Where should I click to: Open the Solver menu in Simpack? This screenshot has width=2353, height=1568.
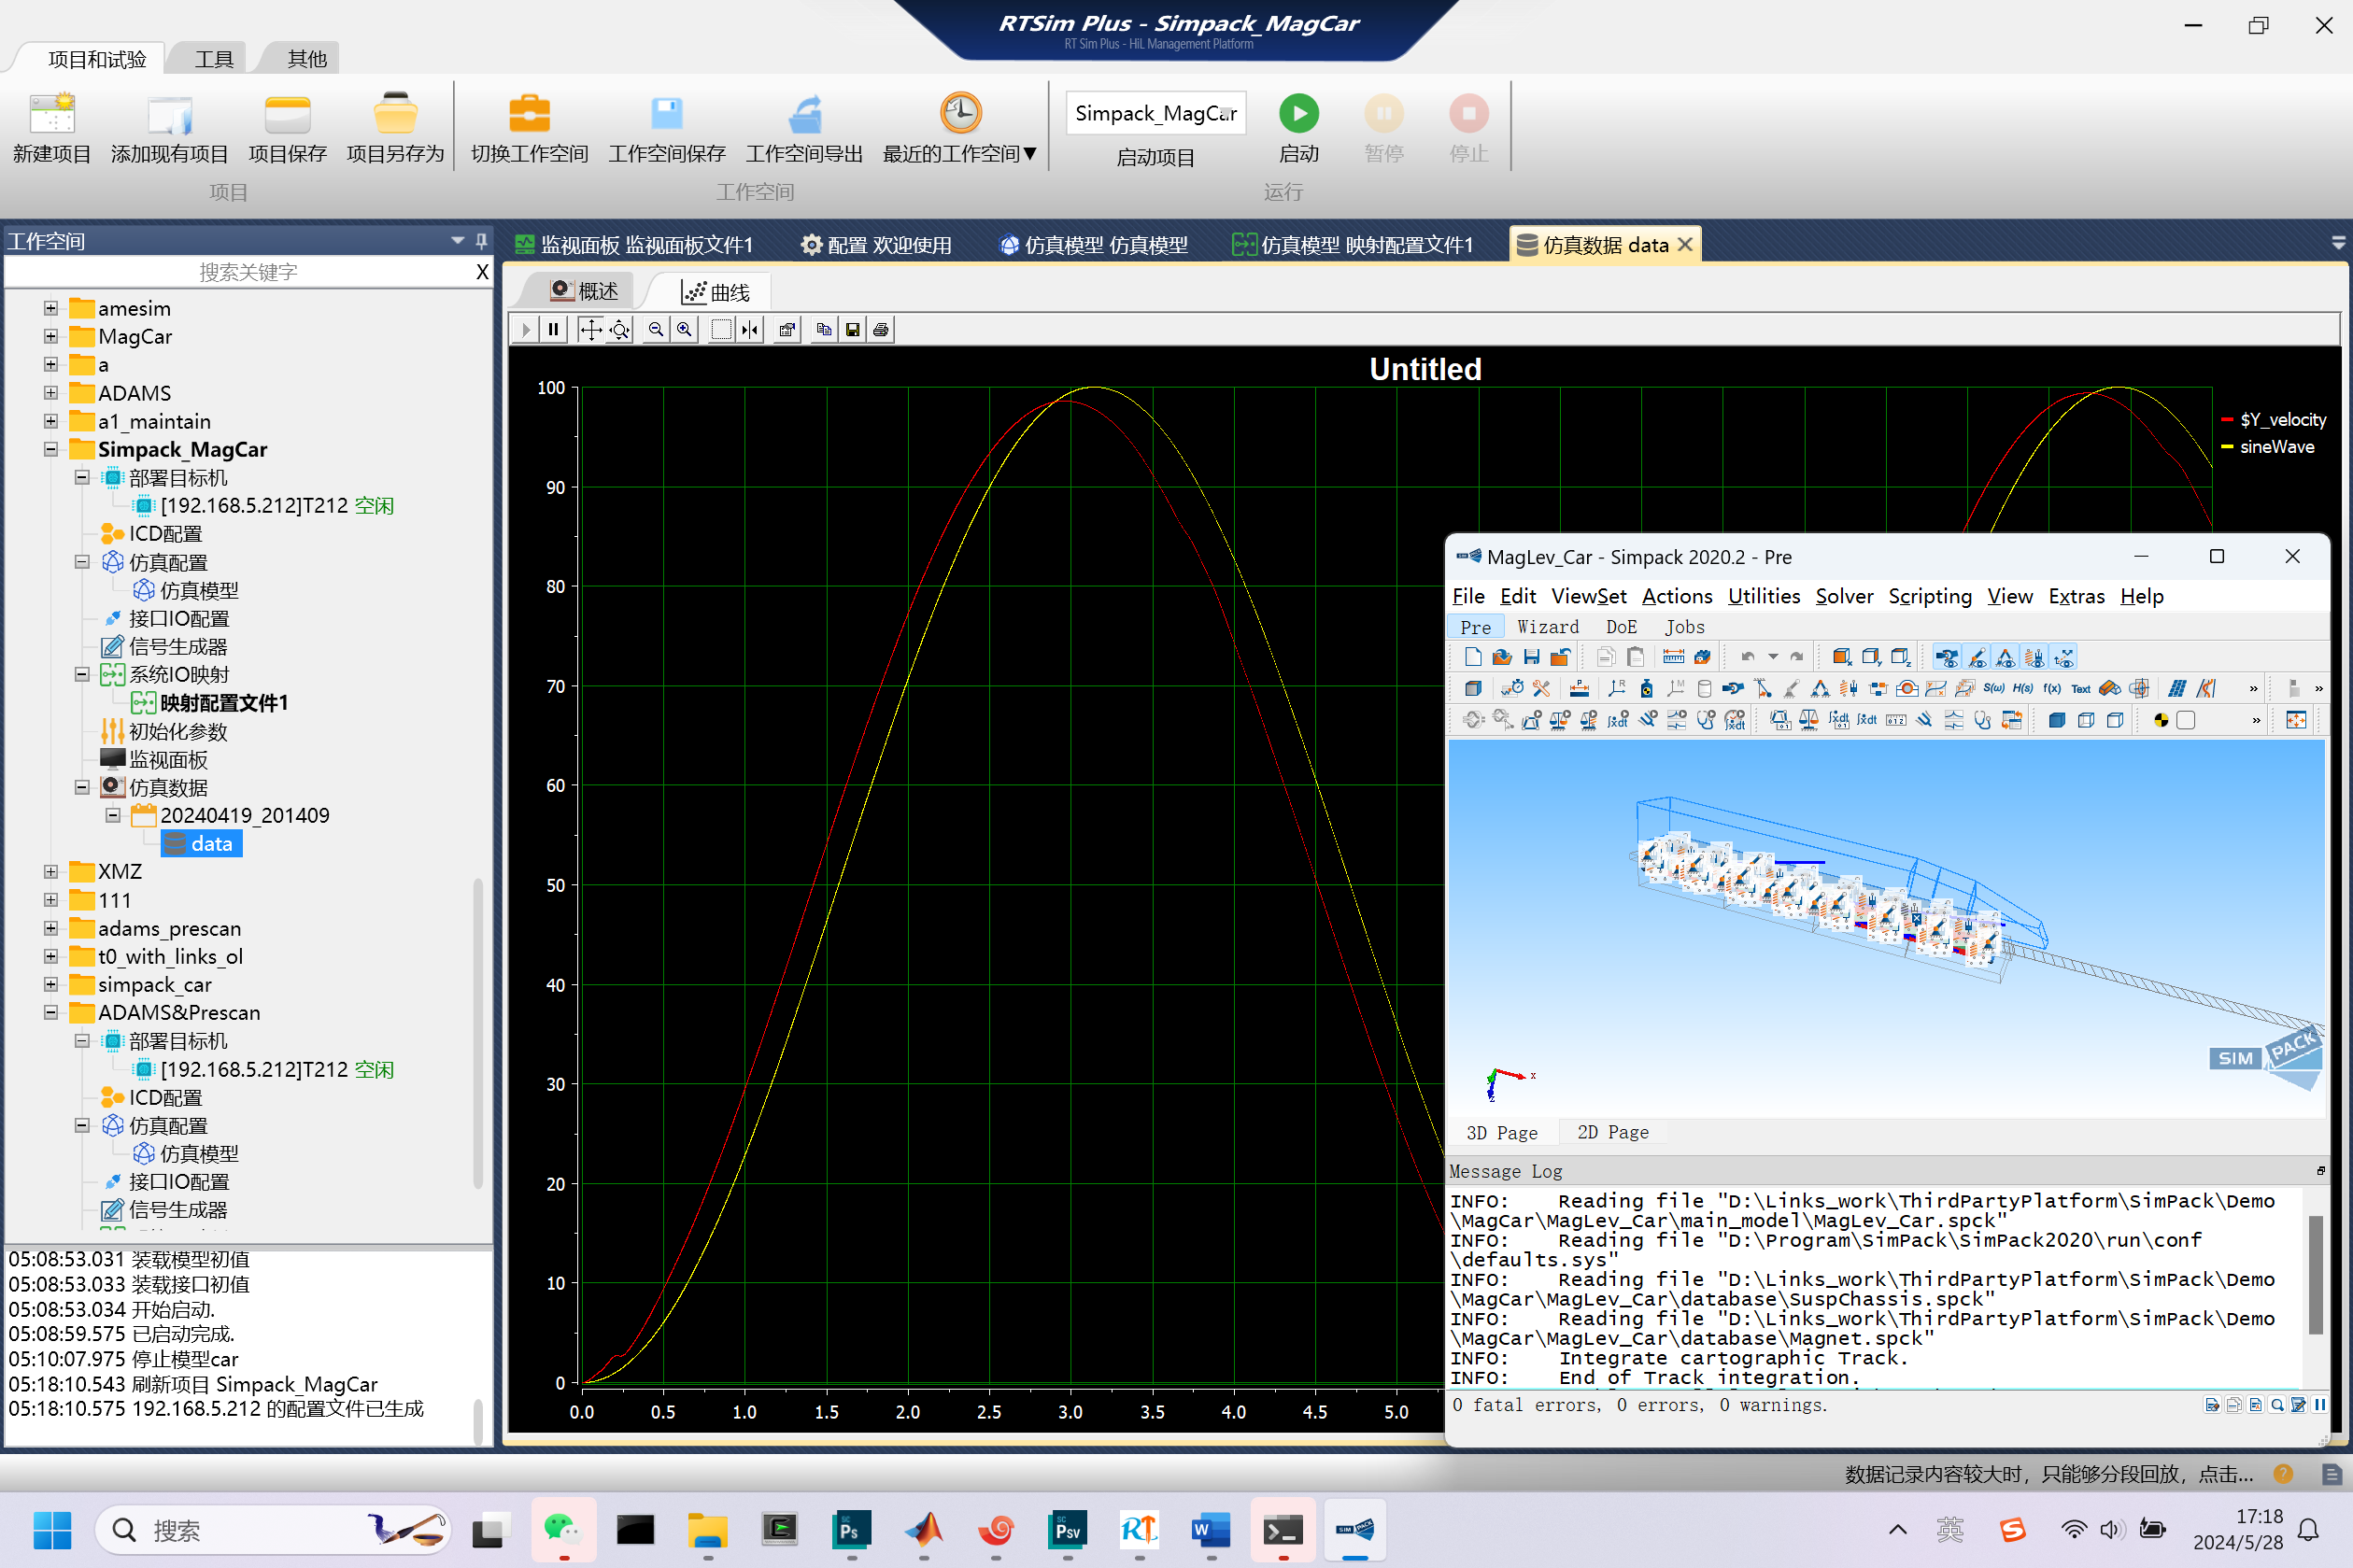click(x=1843, y=596)
